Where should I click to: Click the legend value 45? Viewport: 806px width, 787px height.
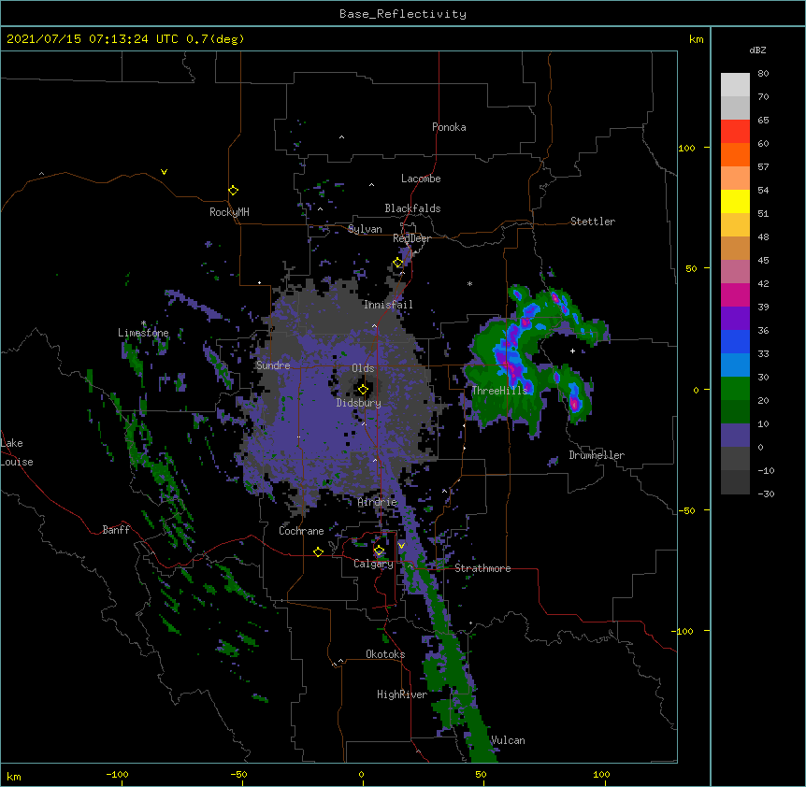coord(763,260)
